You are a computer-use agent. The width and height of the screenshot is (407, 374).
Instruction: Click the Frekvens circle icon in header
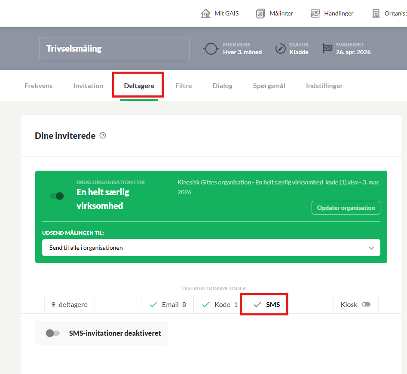pos(211,49)
